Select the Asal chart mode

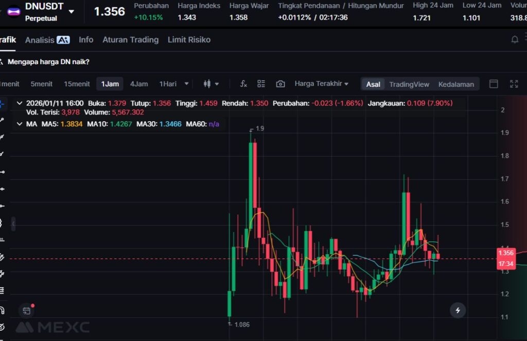pyautogui.click(x=373, y=84)
